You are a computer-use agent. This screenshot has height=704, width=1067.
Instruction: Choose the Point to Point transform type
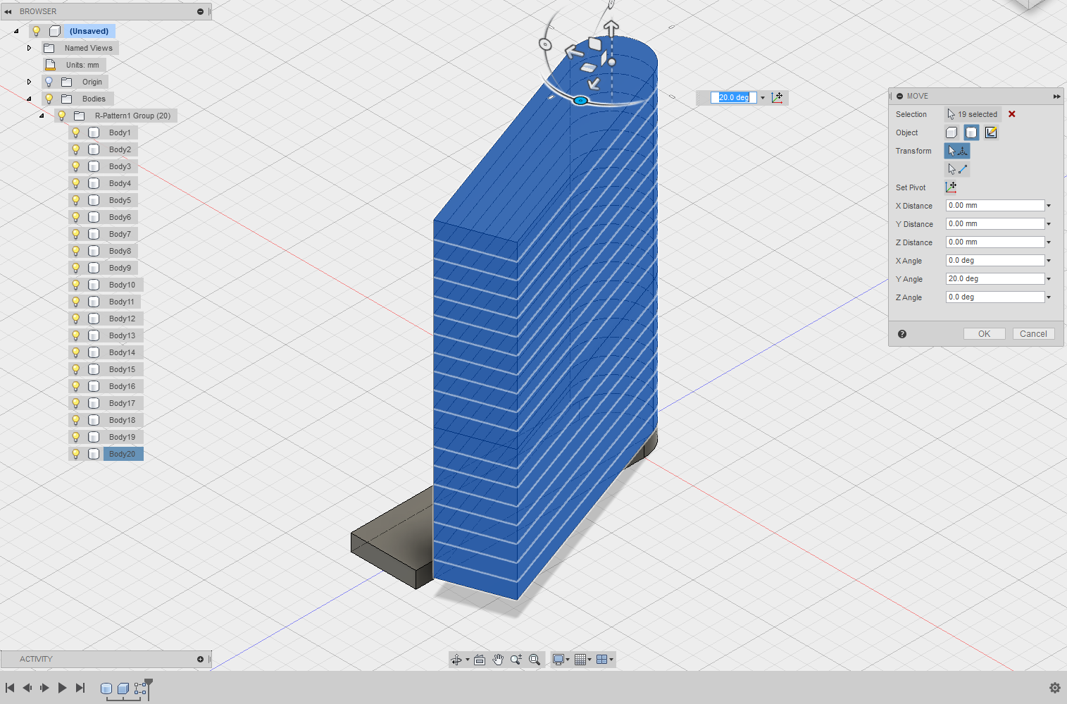(957, 169)
